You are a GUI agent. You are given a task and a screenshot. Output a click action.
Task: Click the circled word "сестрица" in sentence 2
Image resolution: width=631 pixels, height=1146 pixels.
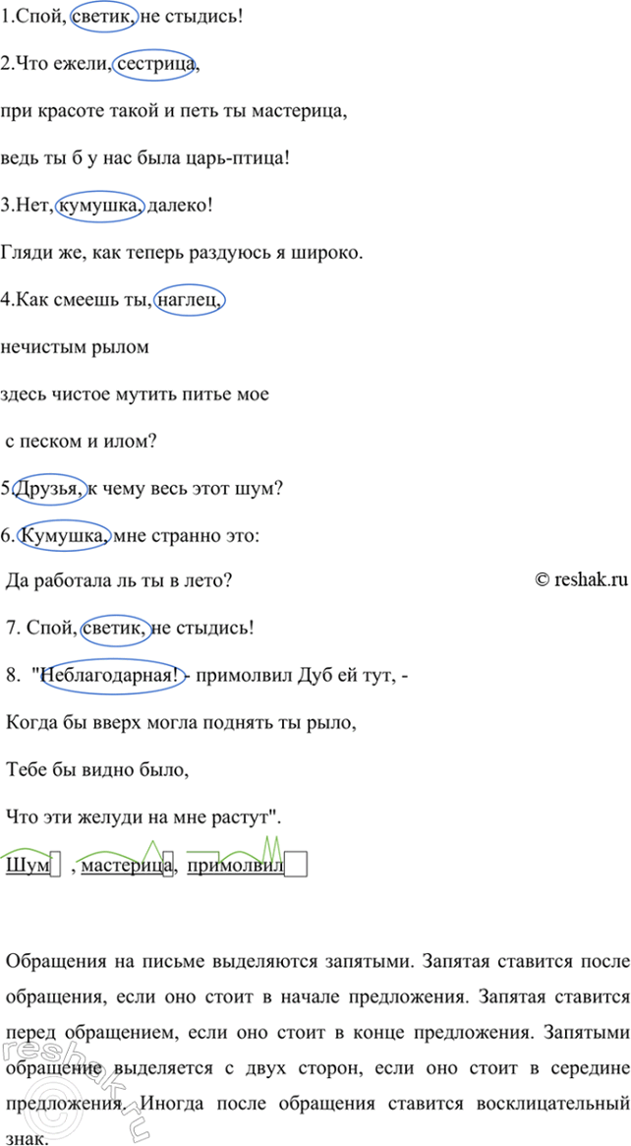155,65
